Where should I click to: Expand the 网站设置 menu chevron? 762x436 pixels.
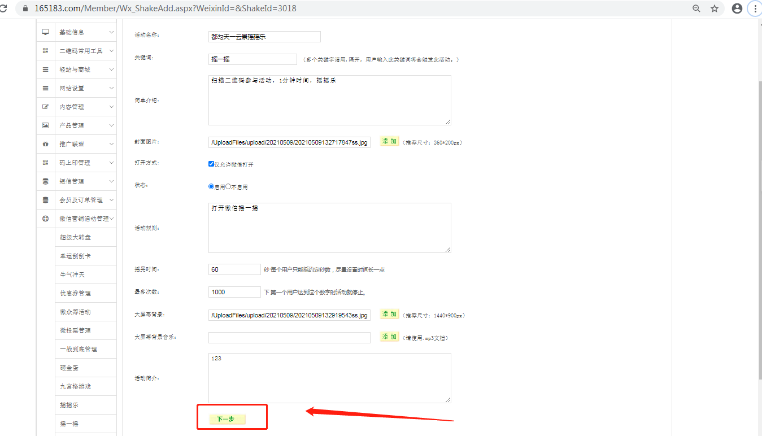111,88
